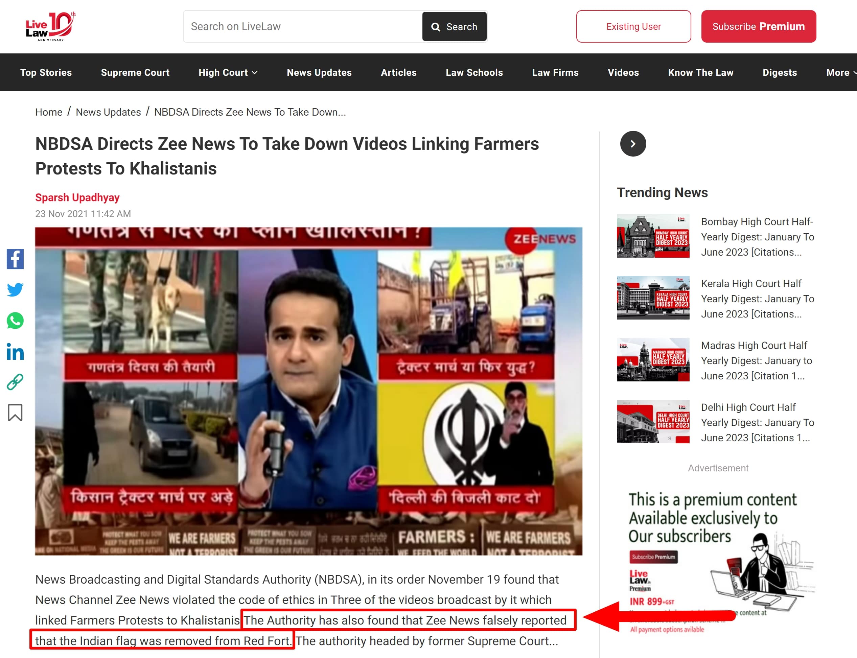
Task: Open Law Firms section
Action: click(x=555, y=72)
